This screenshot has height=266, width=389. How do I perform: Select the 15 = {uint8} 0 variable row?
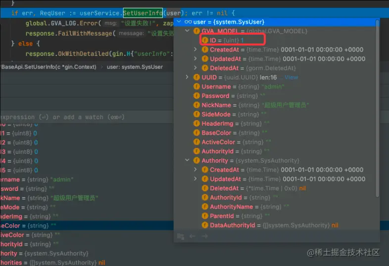click(87, 170)
